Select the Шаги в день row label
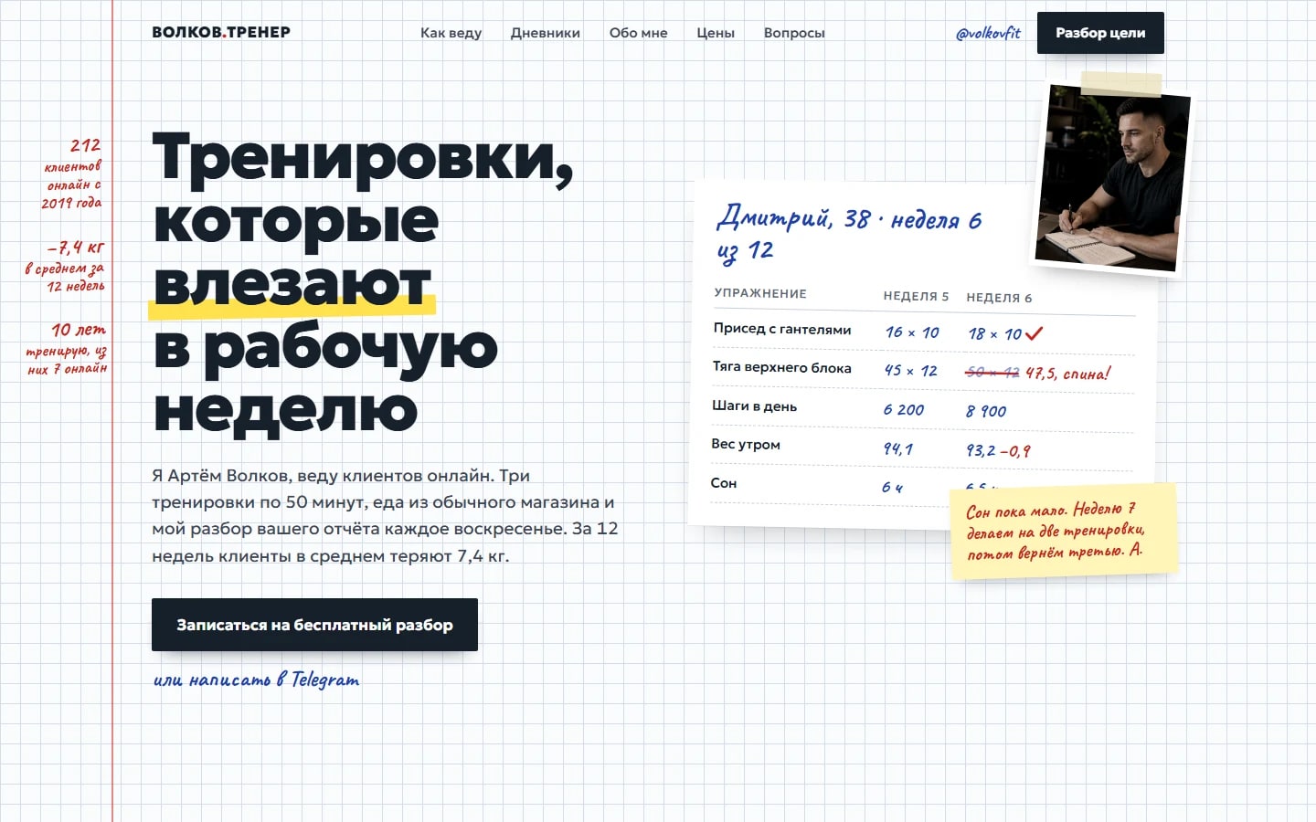Screen dimensions: 1316x822 coord(754,406)
